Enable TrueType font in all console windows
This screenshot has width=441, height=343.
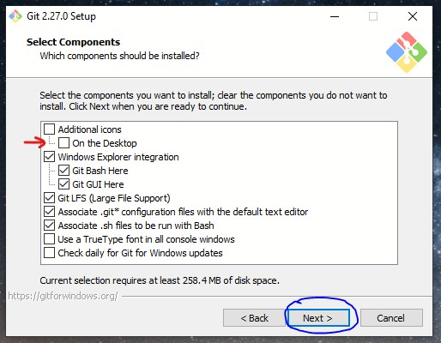[49, 239]
